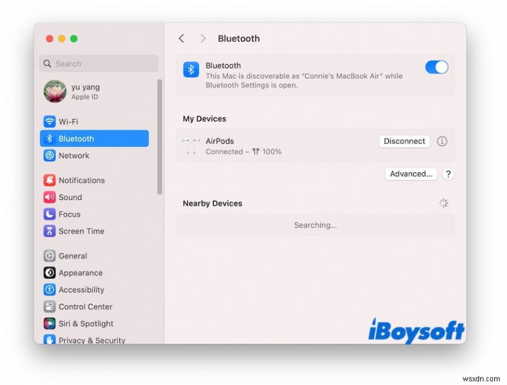
Task: Open Advanced Bluetooth options
Action: (x=411, y=174)
